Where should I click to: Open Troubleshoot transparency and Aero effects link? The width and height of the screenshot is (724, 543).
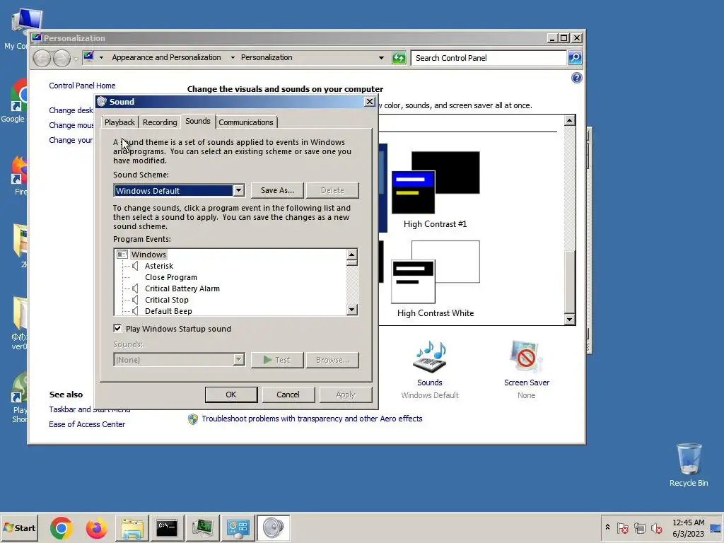tap(312, 419)
